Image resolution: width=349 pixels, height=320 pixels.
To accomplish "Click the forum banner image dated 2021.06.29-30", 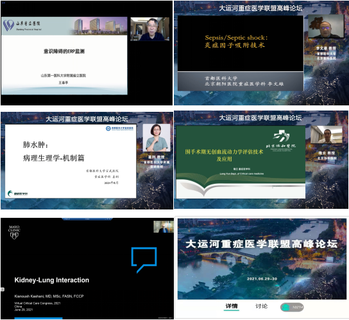I will pos(262,259).
